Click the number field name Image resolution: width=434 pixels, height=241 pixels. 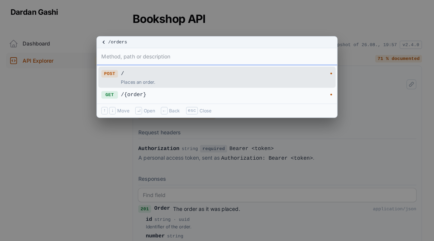pos(155,236)
